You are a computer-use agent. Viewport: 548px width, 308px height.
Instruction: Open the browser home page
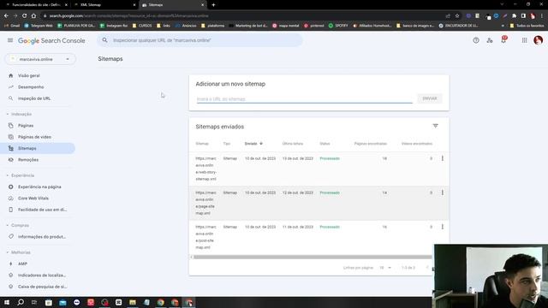coord(33,15)
